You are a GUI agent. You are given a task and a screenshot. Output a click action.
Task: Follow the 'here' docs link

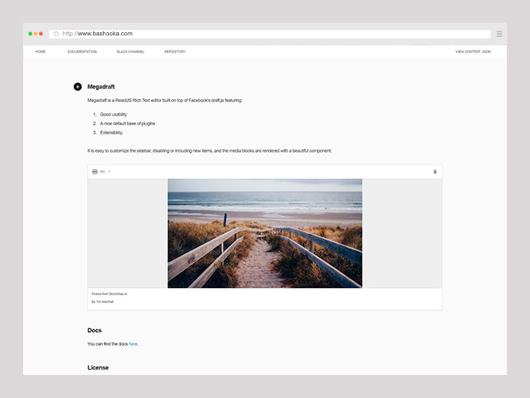133,344
